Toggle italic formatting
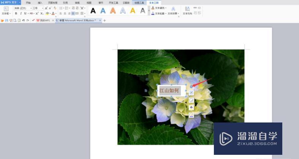 pos(21,14)
